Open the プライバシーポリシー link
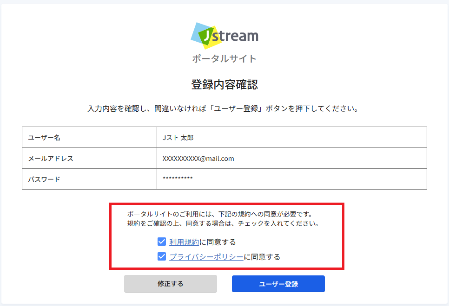This screenshot has height=306, width=449. [206, 257]
